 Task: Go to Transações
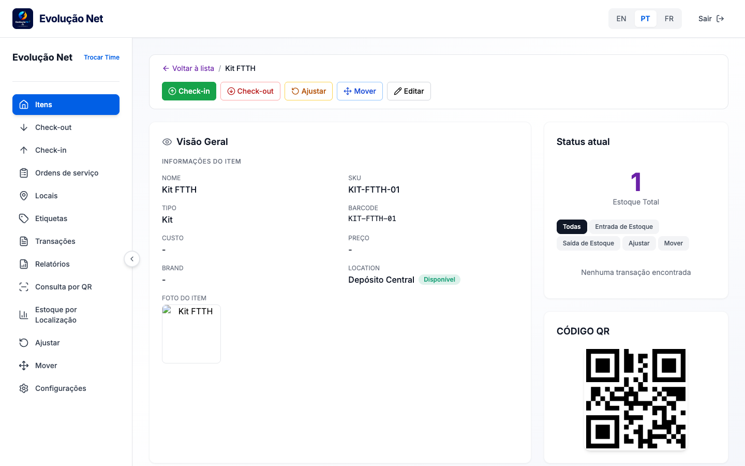66,241
